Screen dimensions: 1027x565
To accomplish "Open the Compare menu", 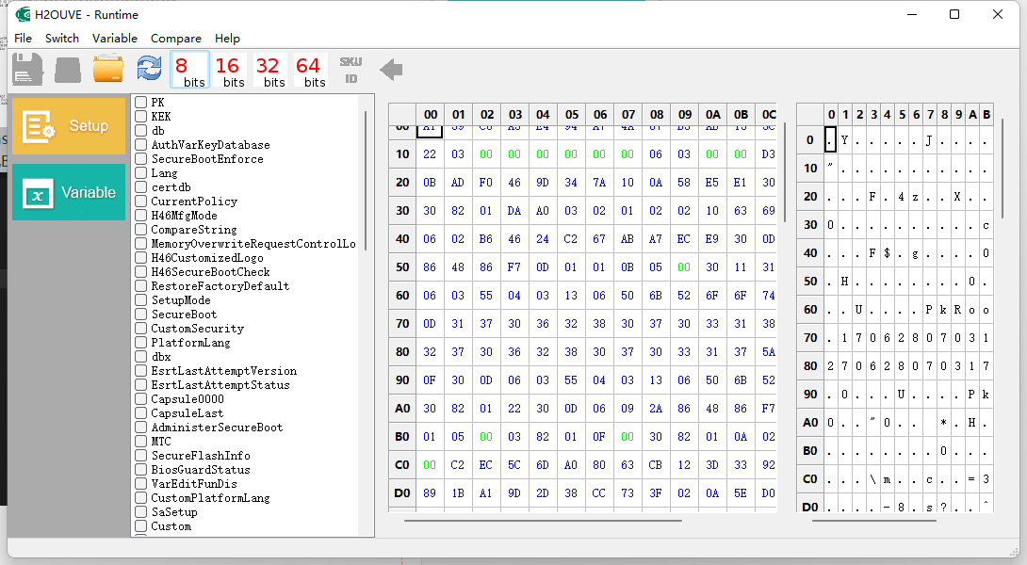I will point(176,38).
